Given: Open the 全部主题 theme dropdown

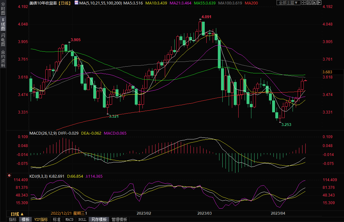Looking at the screenshot, I should pos(288,3).
